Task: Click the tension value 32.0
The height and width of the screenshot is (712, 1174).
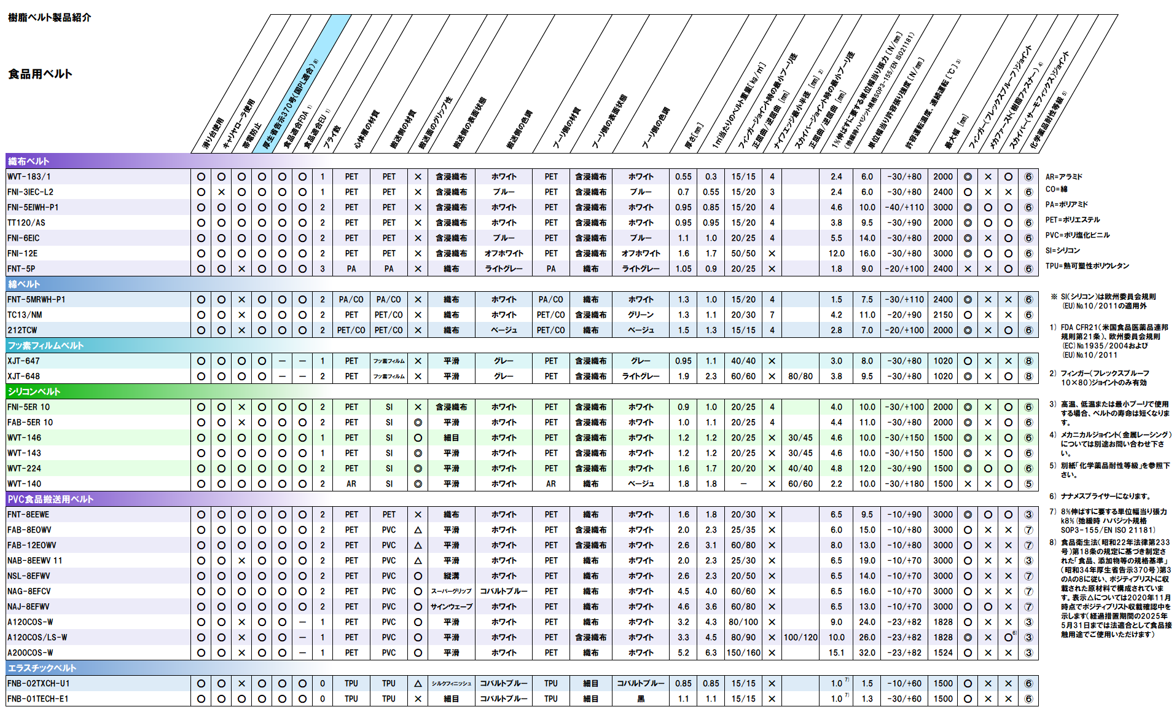Action: [867, 652]
